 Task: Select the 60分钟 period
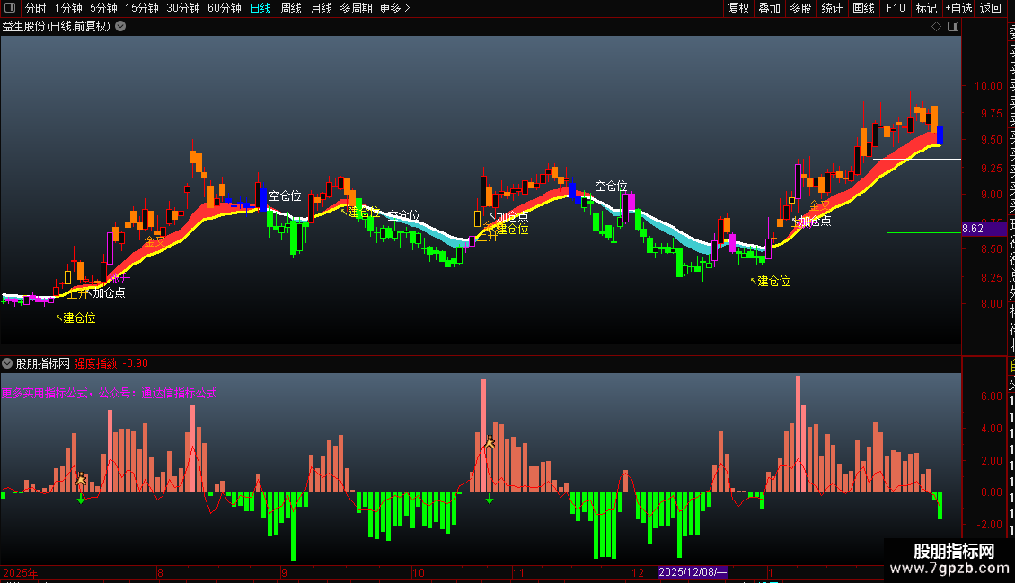click(224, 8)
